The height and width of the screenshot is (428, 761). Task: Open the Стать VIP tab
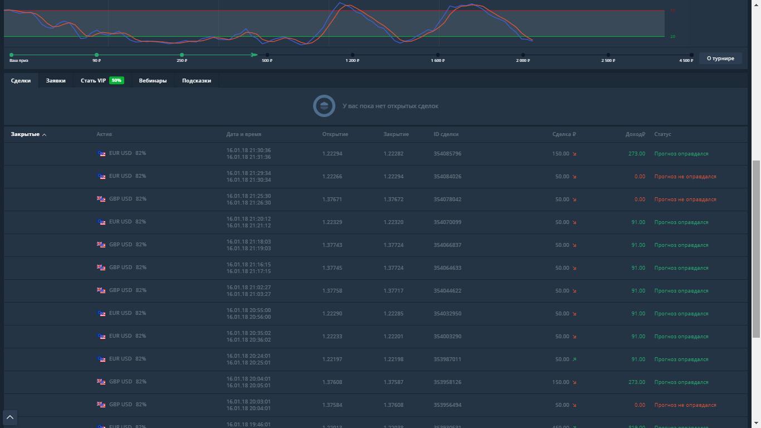(103, 81)
